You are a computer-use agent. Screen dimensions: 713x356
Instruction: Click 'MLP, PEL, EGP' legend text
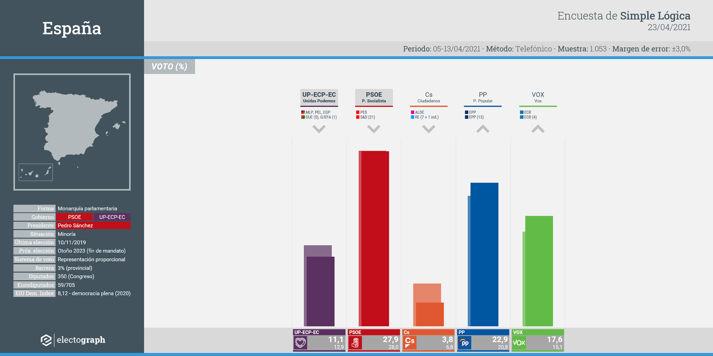tap(318, 112)
